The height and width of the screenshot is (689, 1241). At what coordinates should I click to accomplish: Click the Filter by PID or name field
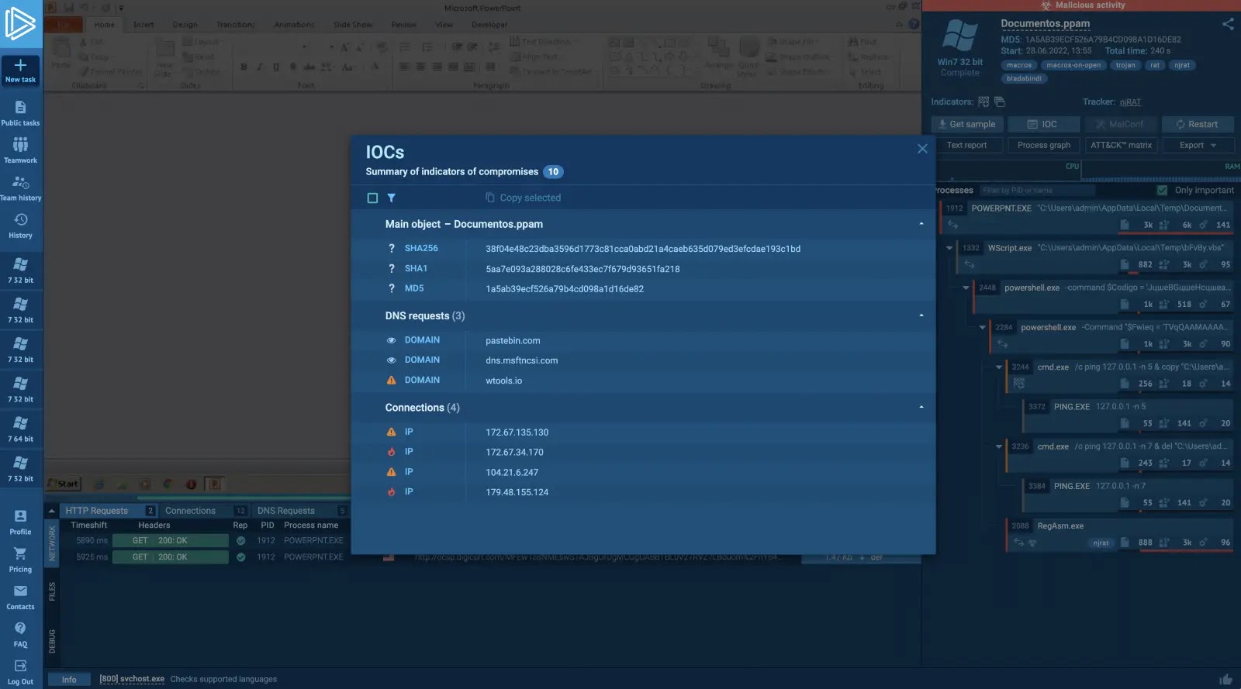coord(1036,190)
